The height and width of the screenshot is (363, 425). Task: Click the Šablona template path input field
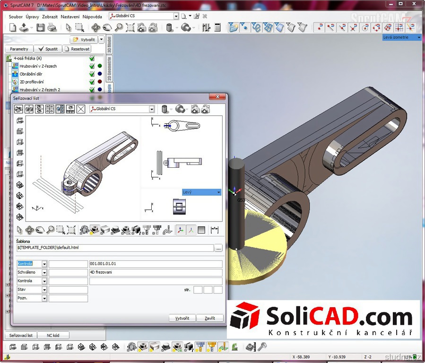click(x=115, y=248)
